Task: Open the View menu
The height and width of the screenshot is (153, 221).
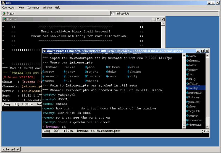Action: (21, 7)
